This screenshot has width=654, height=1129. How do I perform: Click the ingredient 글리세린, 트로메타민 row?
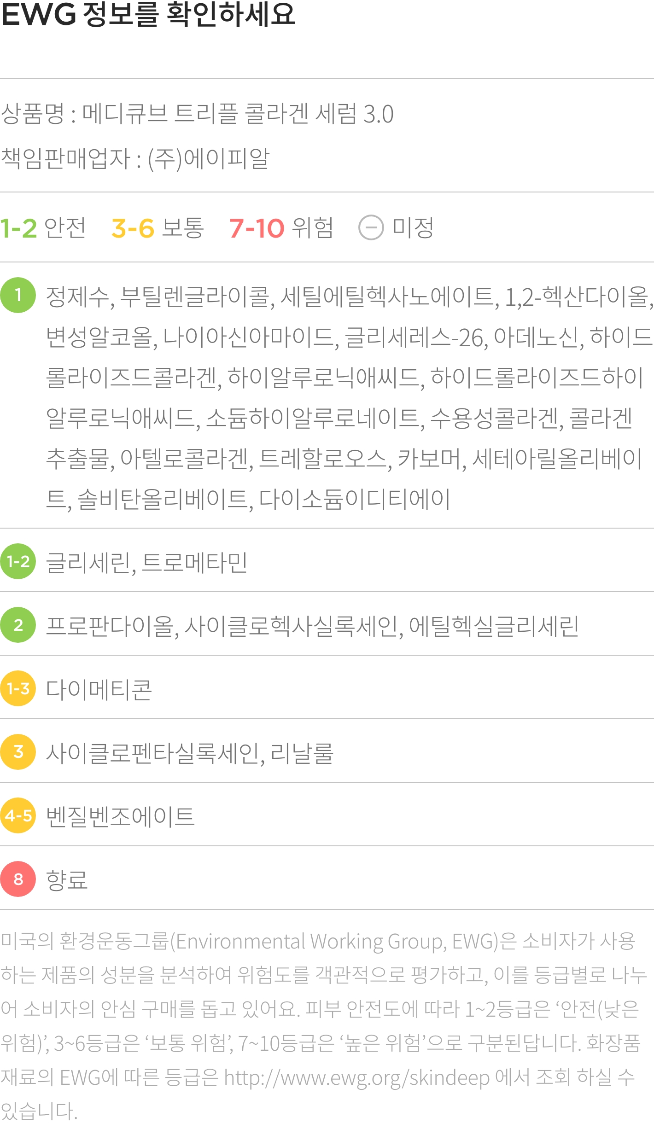(327, 561)
